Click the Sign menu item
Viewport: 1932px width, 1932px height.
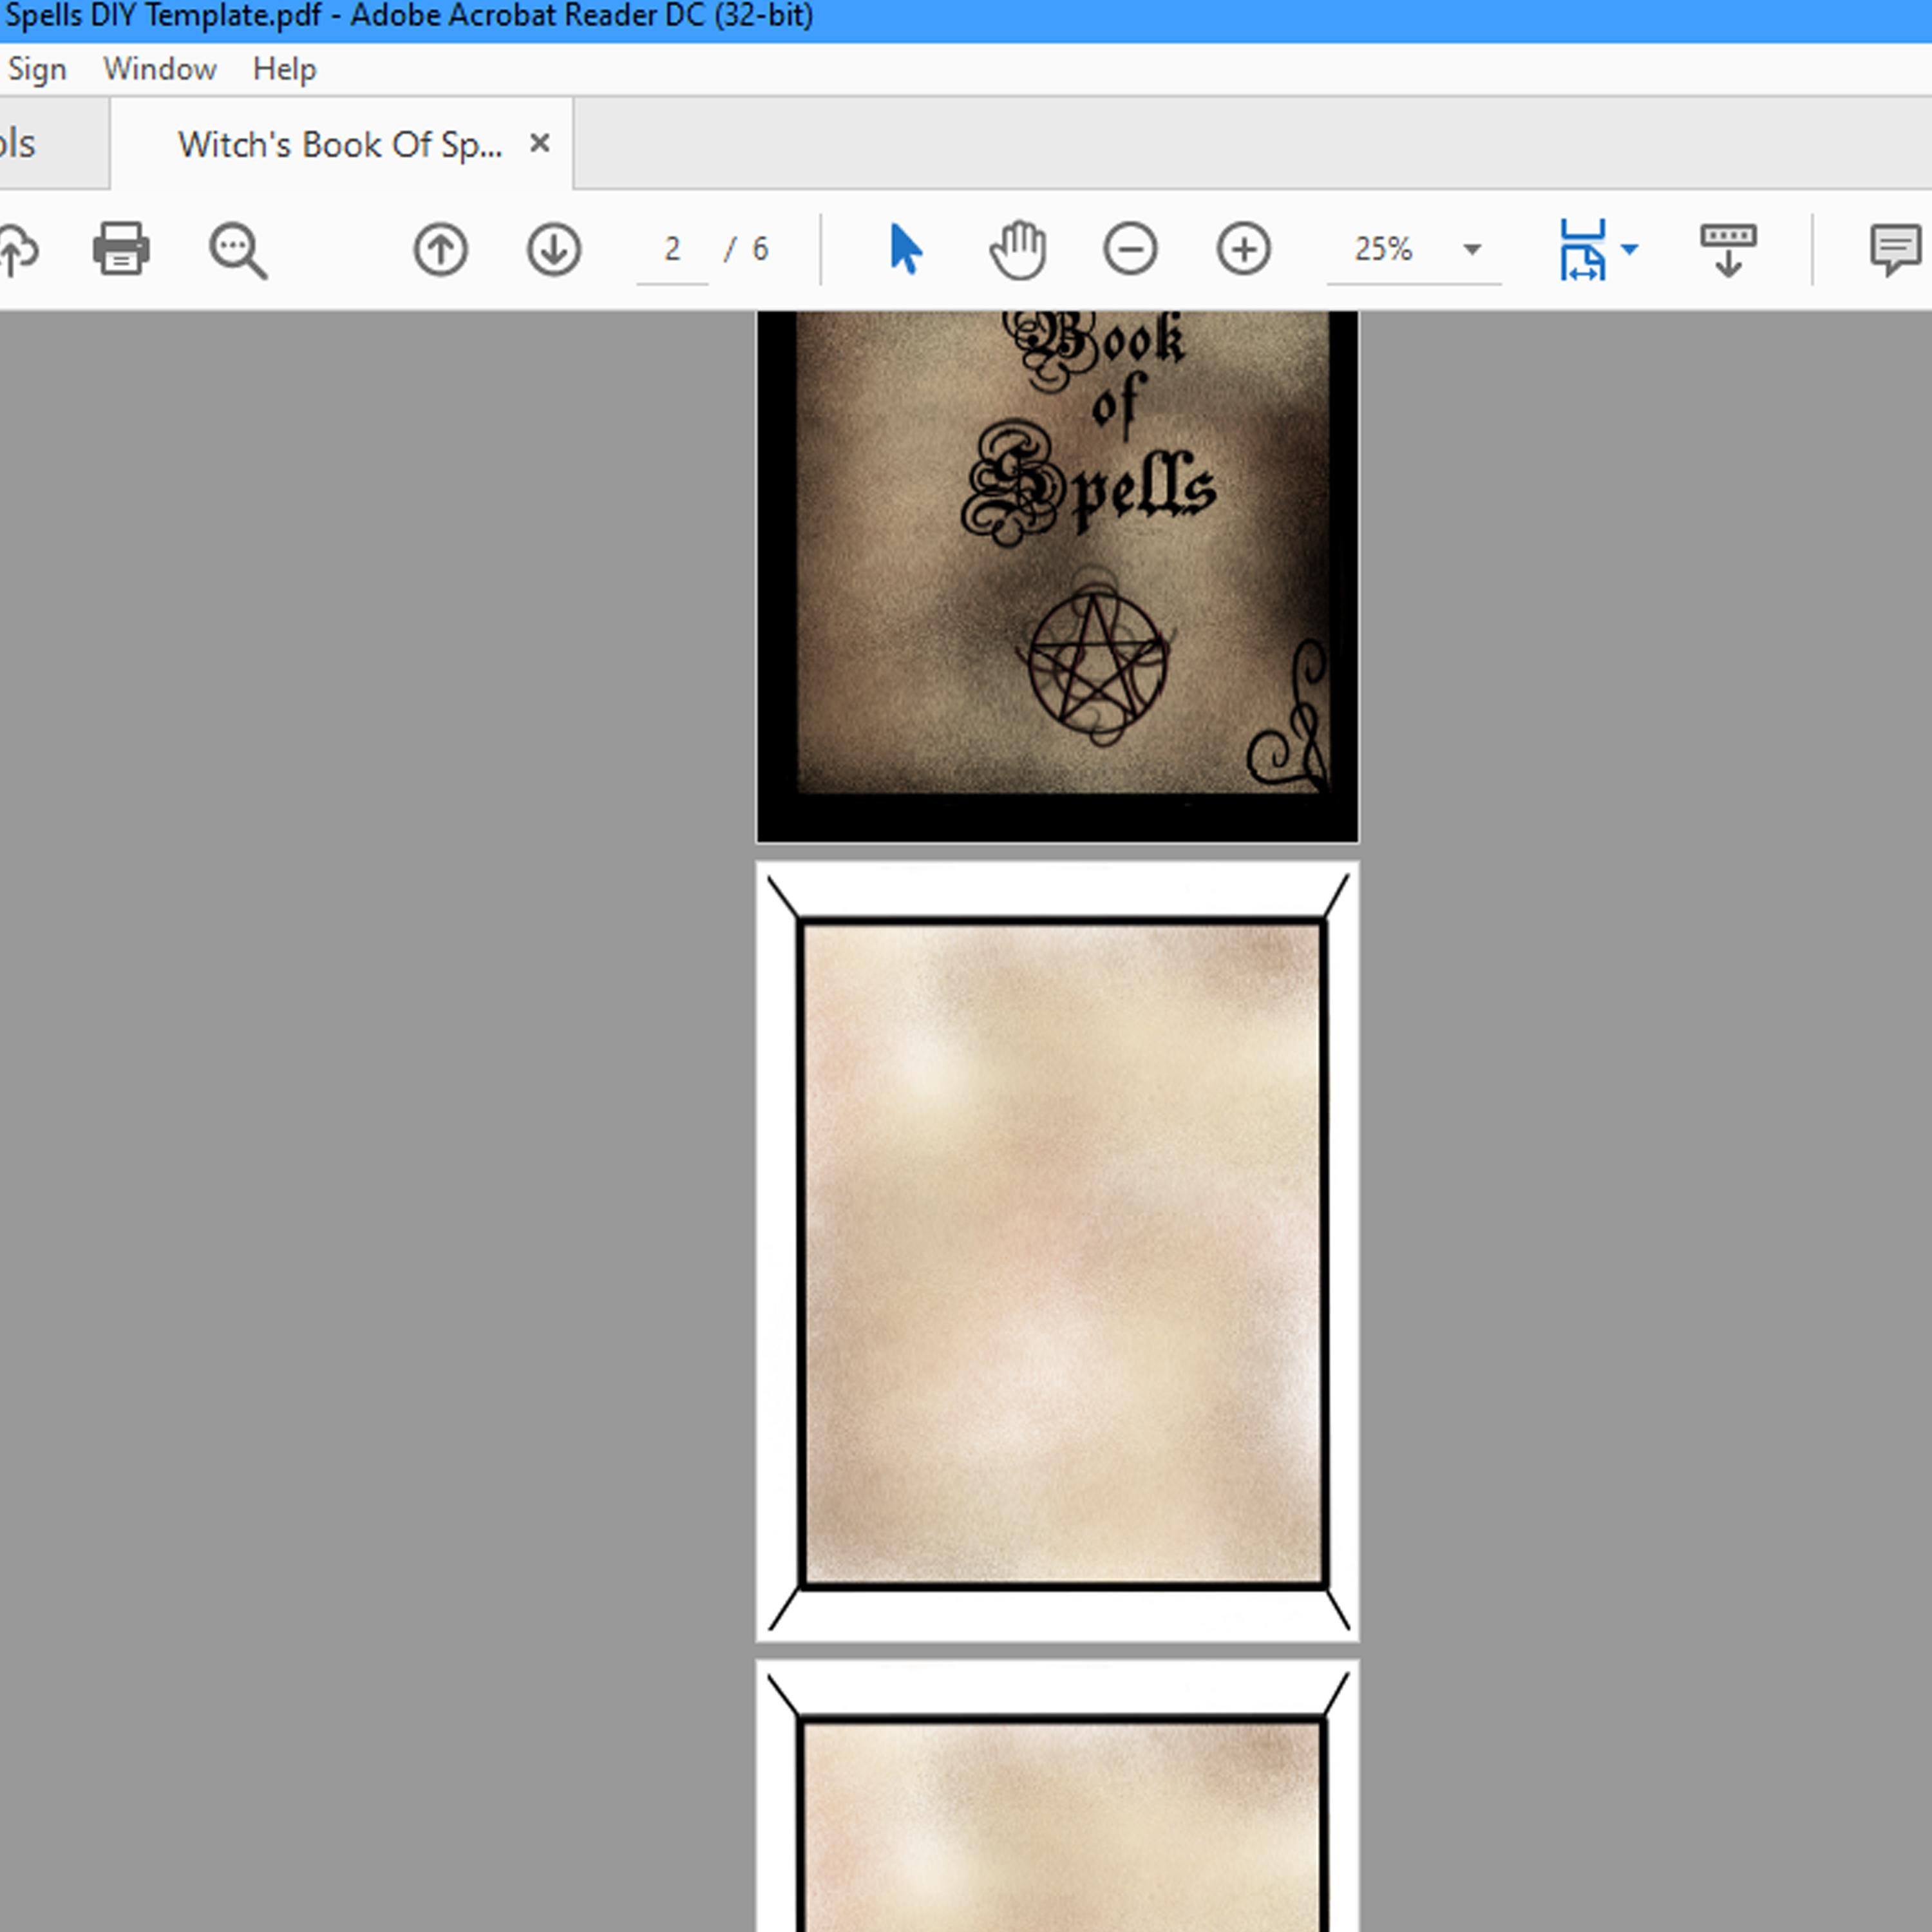[x=37, y=68]
